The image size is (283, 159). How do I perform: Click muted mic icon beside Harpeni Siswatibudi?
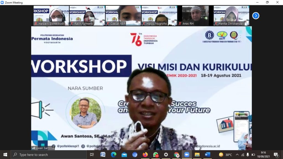(x=36, y=24)
